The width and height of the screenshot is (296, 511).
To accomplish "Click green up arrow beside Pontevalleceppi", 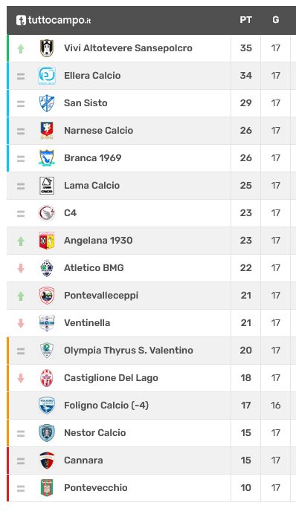I will (21, 296).
